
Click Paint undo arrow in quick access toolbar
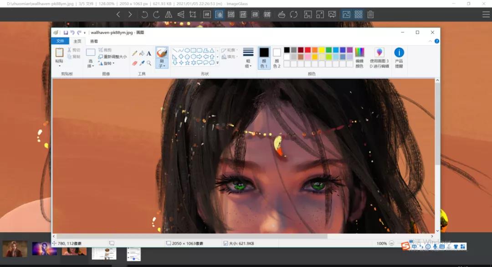[x=72, y=32]
